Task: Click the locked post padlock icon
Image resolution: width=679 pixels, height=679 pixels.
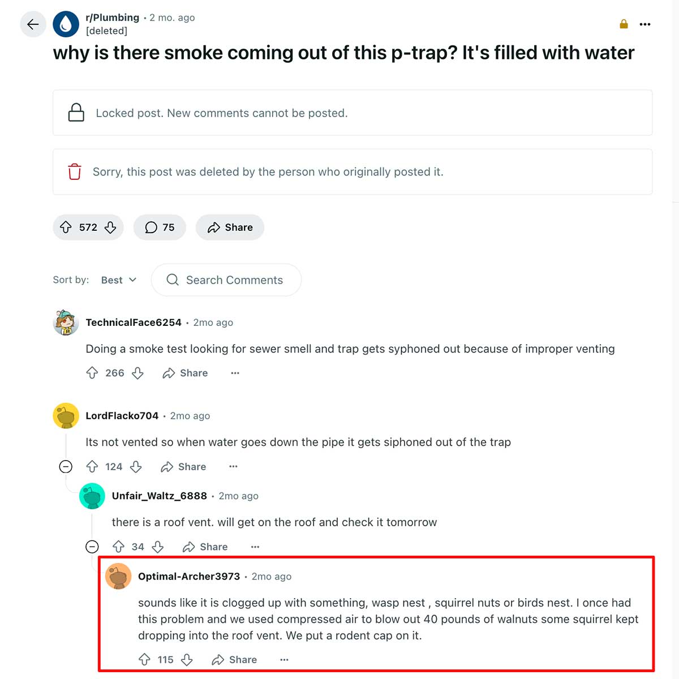Action: [x=76, y=113]
